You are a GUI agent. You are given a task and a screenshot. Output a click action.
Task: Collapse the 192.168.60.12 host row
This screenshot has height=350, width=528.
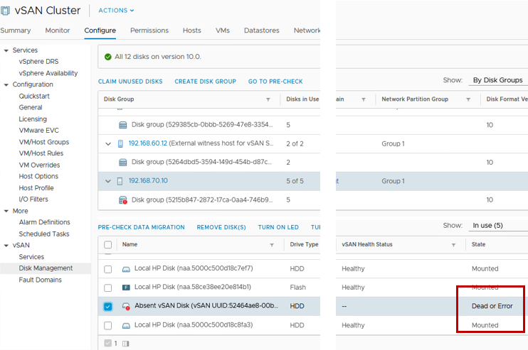pos(108,143)
